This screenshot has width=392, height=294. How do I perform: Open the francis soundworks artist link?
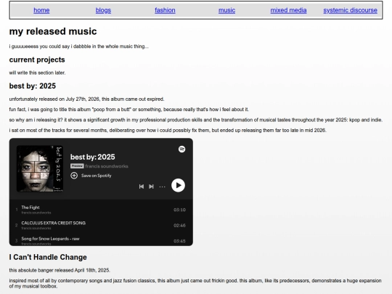tap(107, 166)
